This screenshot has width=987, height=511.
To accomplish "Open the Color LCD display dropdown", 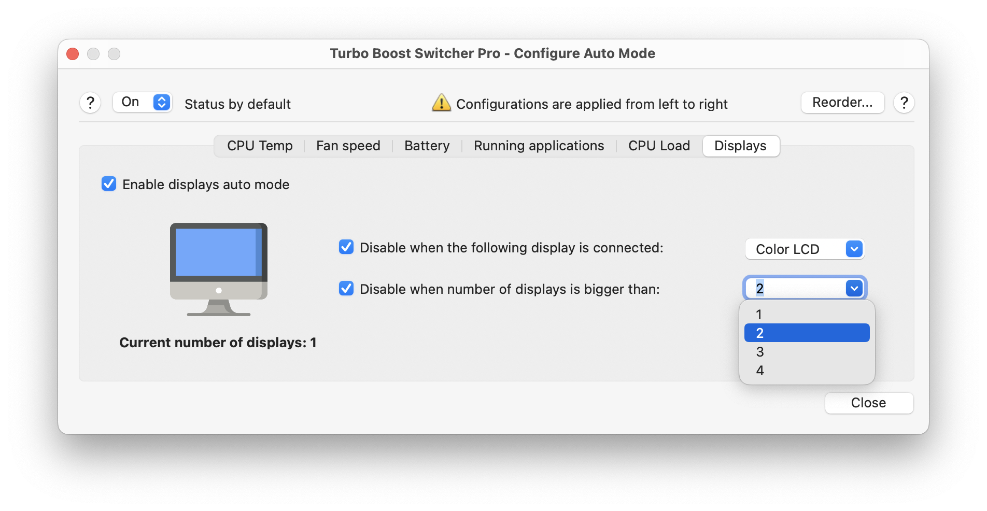I will [805, 249].
